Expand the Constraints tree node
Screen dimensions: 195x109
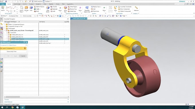coord(7,33)
